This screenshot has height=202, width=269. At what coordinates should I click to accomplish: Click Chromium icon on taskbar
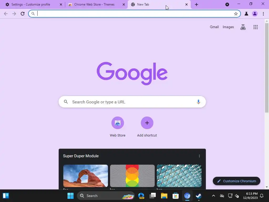187,196
